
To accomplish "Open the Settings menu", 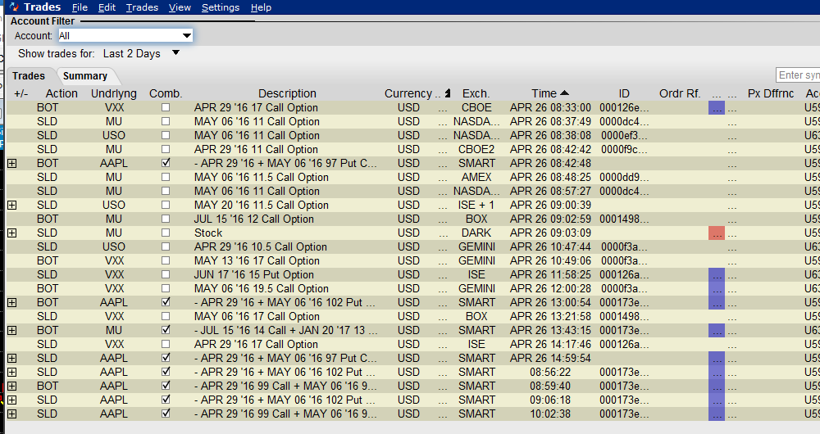I will coord(220,7).
